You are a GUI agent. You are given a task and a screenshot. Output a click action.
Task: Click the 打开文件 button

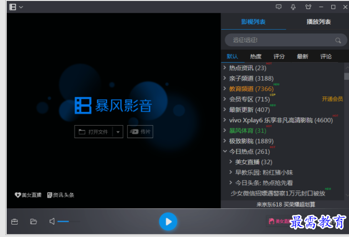click(93, 132)
